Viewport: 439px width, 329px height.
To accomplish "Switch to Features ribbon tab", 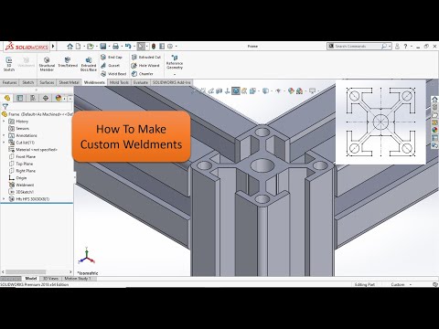I will tap(9, 82).
